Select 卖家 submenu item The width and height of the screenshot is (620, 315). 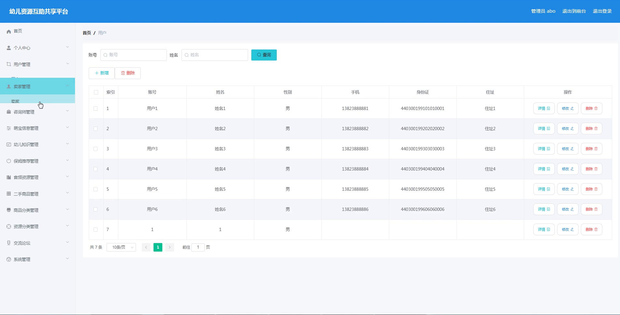pos(37,100)
